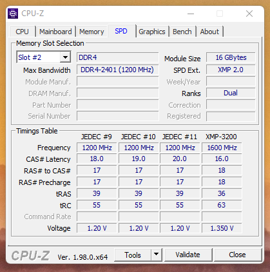Click the 1.350 V voltage cell
Image resolution: width=270 pixels, height=272 pixels.
pyautogui.click(x=222, y=228)
